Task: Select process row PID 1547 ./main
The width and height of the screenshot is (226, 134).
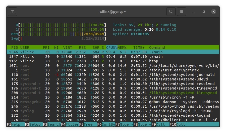Action: (x=113, y=57)
